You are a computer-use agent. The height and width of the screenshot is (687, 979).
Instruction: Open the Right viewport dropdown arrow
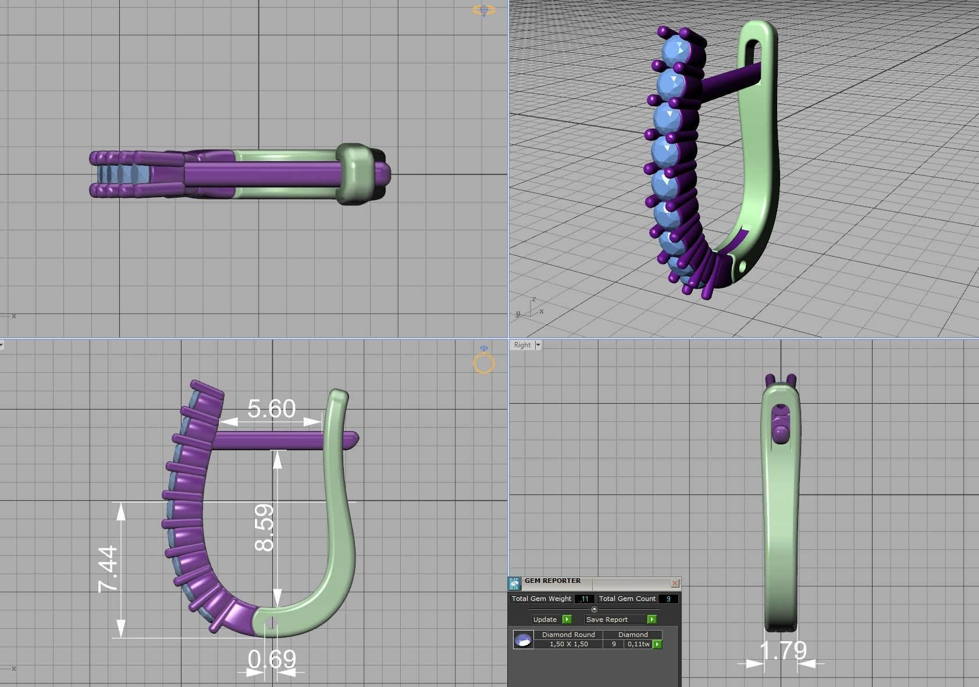538,345
